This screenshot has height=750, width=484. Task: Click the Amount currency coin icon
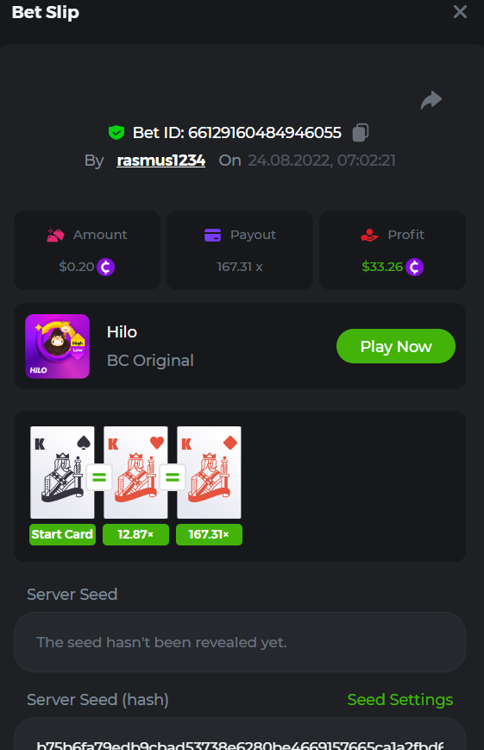[106, 267]
